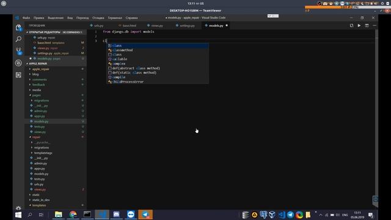The height and width of the screenshot is (220, 391).
Task: Collapse the APPLE_REPAIR project section
Action: [x=56, y=64]
